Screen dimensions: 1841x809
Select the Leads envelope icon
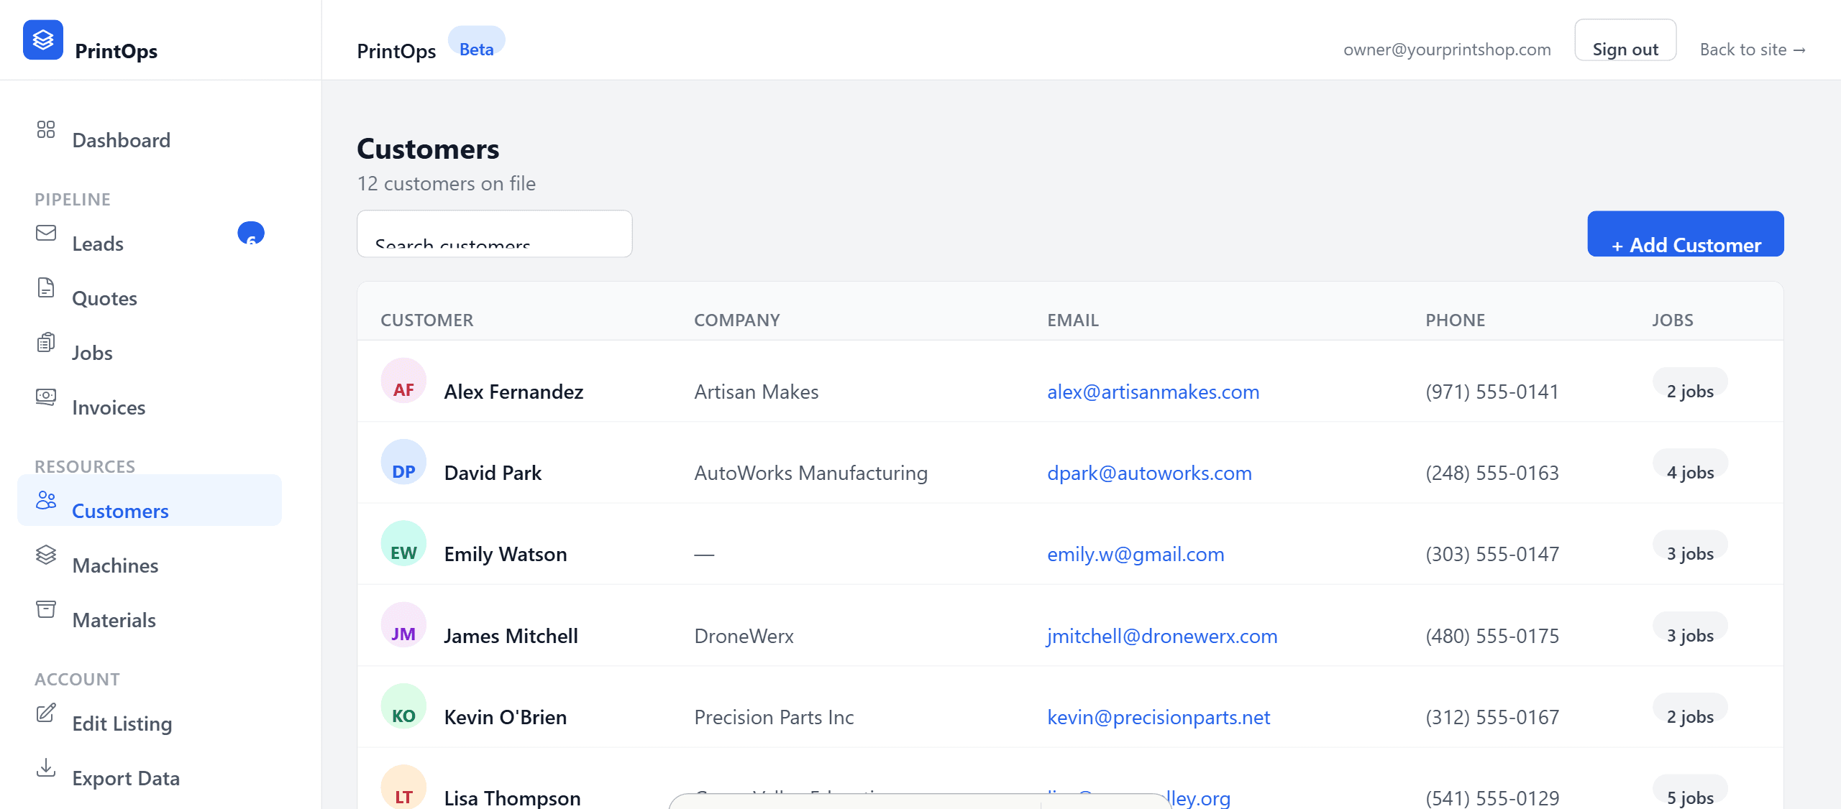coord(45,233)
